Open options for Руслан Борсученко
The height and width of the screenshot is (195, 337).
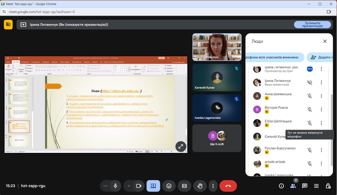point(321,150)
